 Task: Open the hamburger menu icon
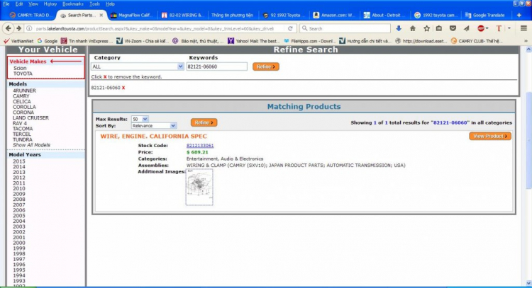523,28
